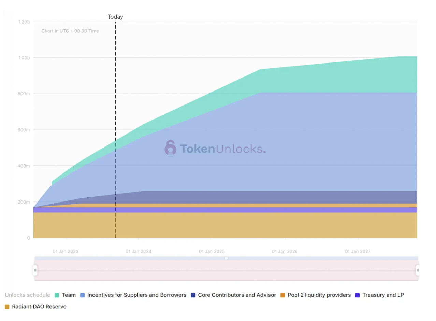Click the Radiant DAO Reserve legend label
Viewport: 436px width, 321px height.
tap(39, 307)
